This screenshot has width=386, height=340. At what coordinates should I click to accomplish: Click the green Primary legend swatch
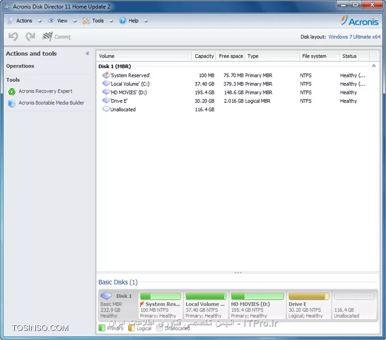click(102, 328)
